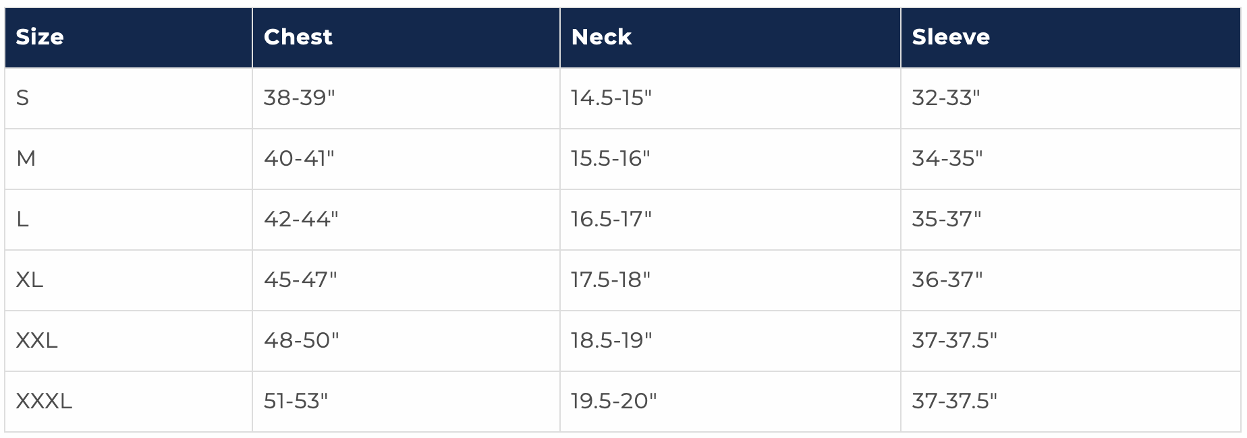Select the XL size cell
The height and width of the screenshot is (438, 1247).
click(x=30, y=280)
